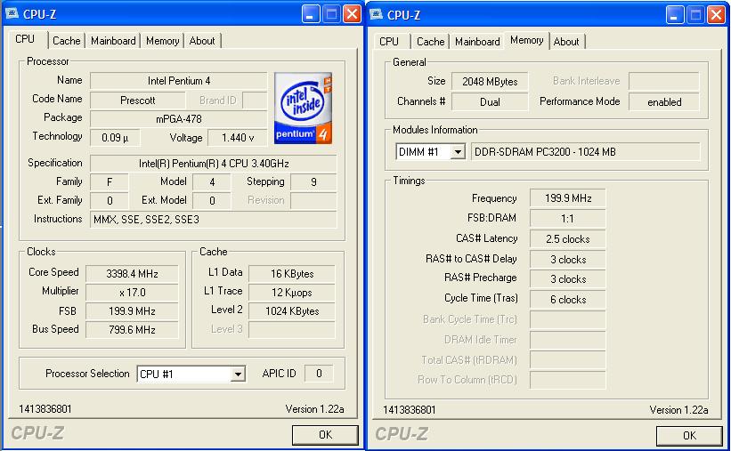The height and width of the screenshot is (451, 731).
Task: Click the memory Frequency value 199.9 MHz
Action: [x=568, y=198]
